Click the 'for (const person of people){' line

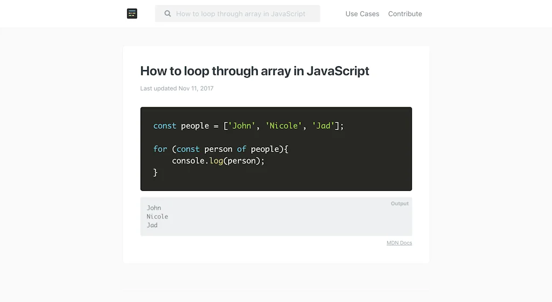(x=220, y=149)
